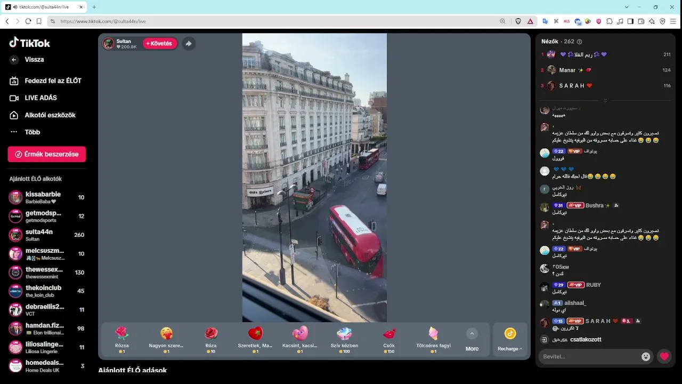The height and width of the screenshot is (384, 682).
Task: Open melcsuszm live channel
Action: 47,253
